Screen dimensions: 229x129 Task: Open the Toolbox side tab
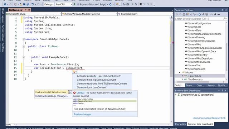tap(3, 47)
